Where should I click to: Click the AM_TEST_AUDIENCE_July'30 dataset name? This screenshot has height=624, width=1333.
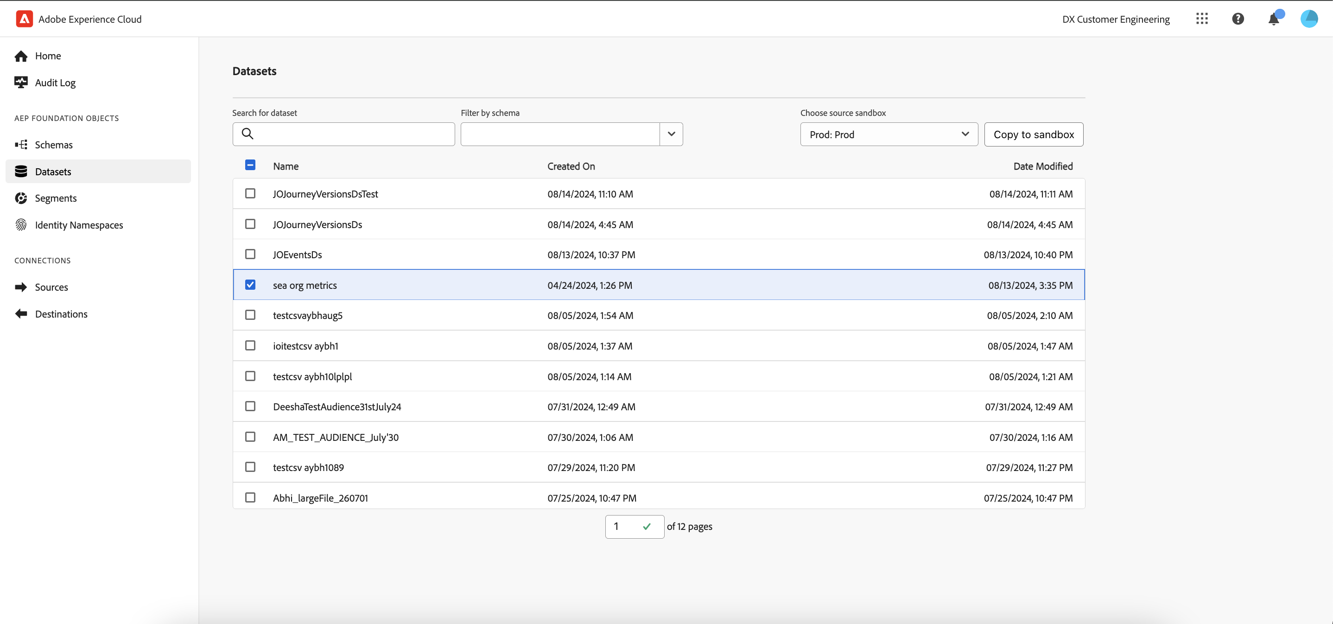coord(336,437)
